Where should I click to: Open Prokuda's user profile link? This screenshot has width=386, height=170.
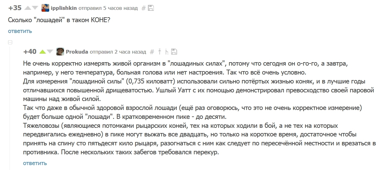click(77, 52)
